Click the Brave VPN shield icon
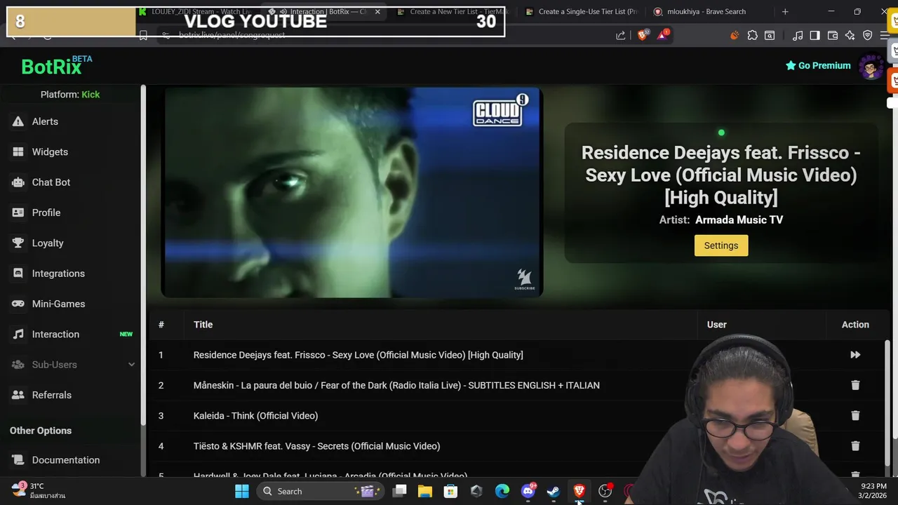Screen dimensions: 898x505 (x=868, y=35)
